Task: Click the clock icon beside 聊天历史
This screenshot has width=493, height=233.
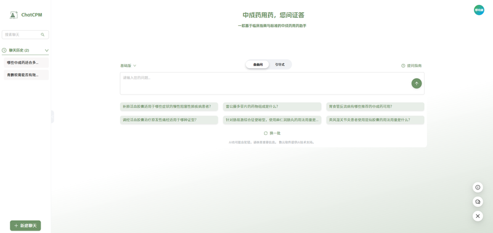Action: point(4,50)
